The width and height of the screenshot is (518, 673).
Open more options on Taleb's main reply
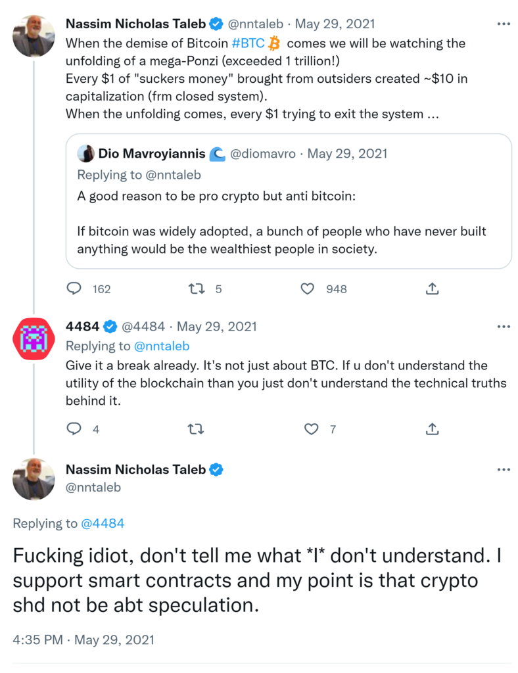(504, 470)
